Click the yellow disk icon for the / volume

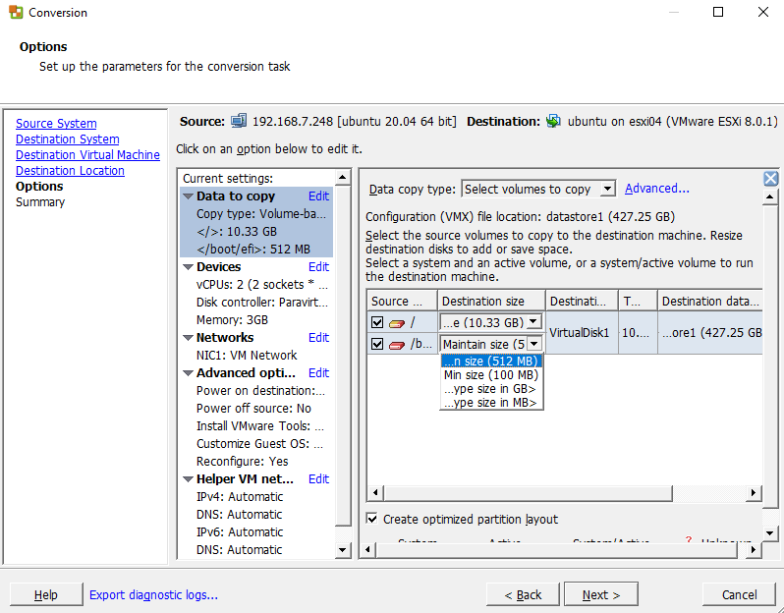397,323
